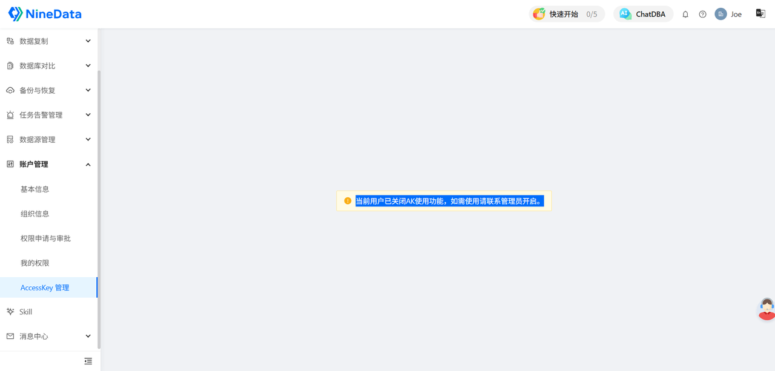The width and height of the screenshot is (775, 371).
Task: Click the 数据库对比 sidebar icon
Action: coord(10,66)
